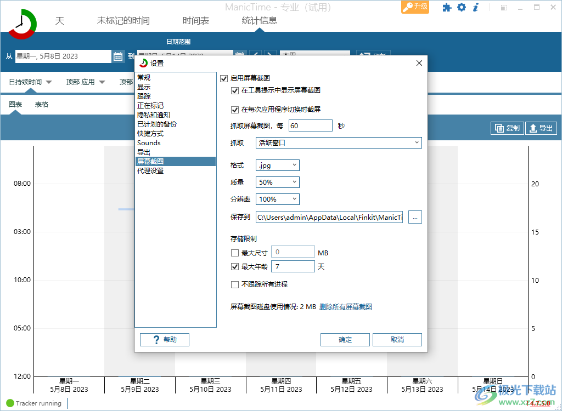This screenshot has height=411, width=562.
Task: Click the 确定 button
Action: click(x=345, y=339)
